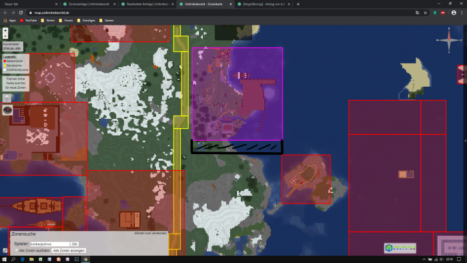
Task: Click the Spielerzone legend entry
Action: [13, 61]
